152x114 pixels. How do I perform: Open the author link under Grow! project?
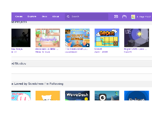coord(101,52)
